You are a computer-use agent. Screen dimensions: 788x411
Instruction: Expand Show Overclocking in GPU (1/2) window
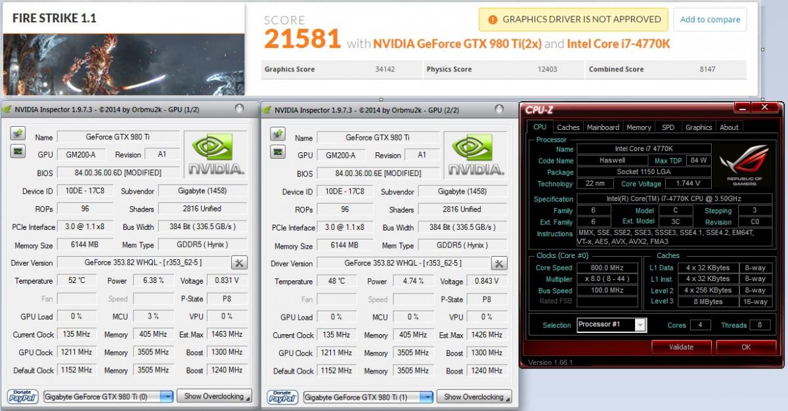(215, 397)
